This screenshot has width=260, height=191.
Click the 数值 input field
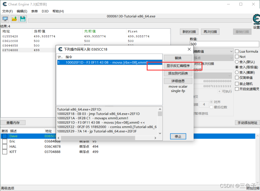(x=224, y=44)
